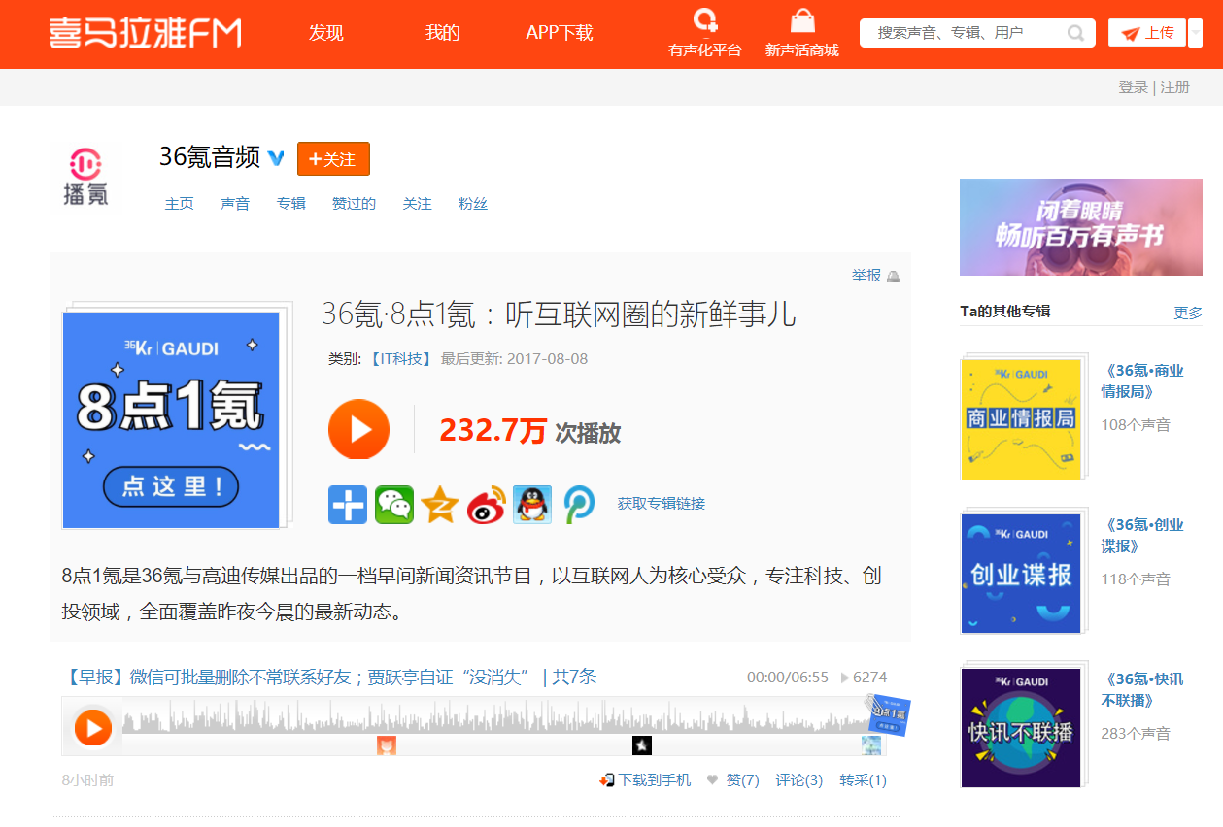The width and height of the screenshot is (1223, 827).
Task: Click the album title 36氪·8点1氪：听互联网圈的新鲜事儿
Action: click(560, 314)
